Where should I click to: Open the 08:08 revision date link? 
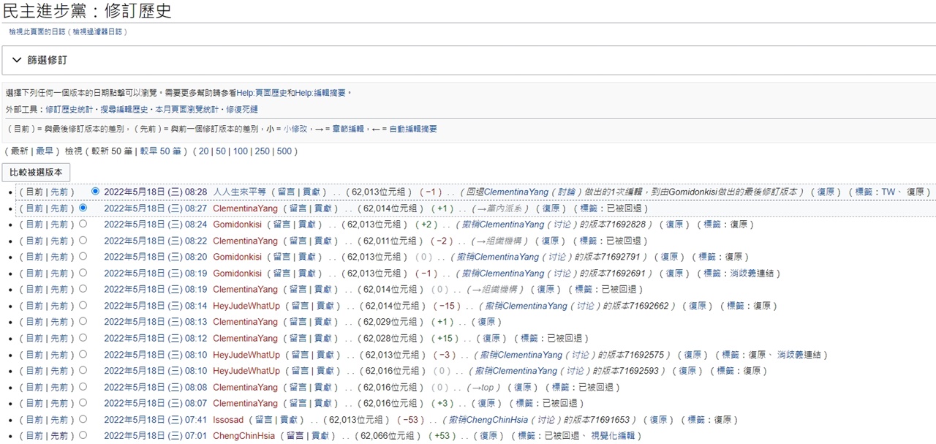[x=156, y=387]
